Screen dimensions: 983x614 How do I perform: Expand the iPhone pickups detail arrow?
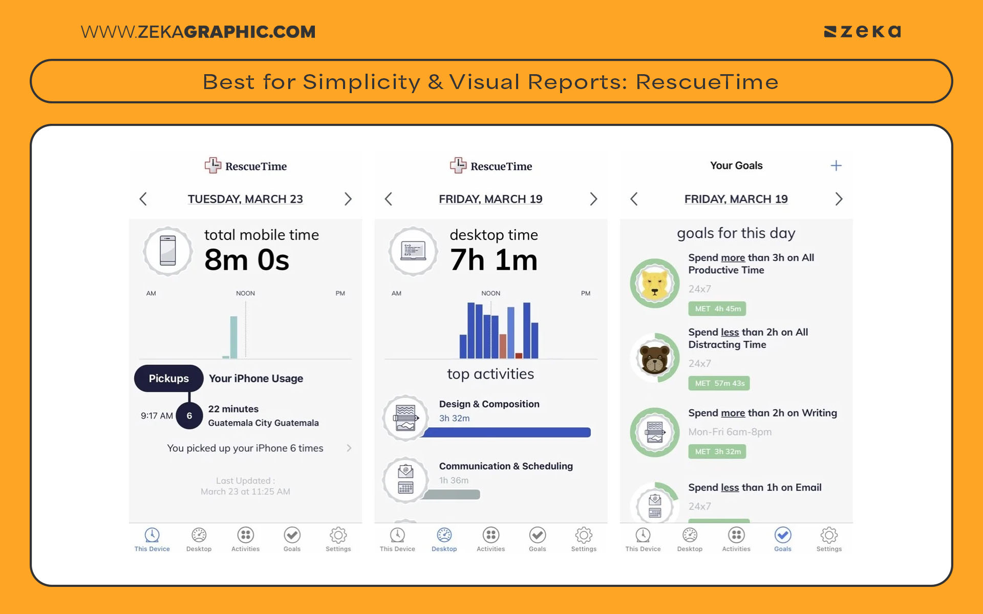349,448
